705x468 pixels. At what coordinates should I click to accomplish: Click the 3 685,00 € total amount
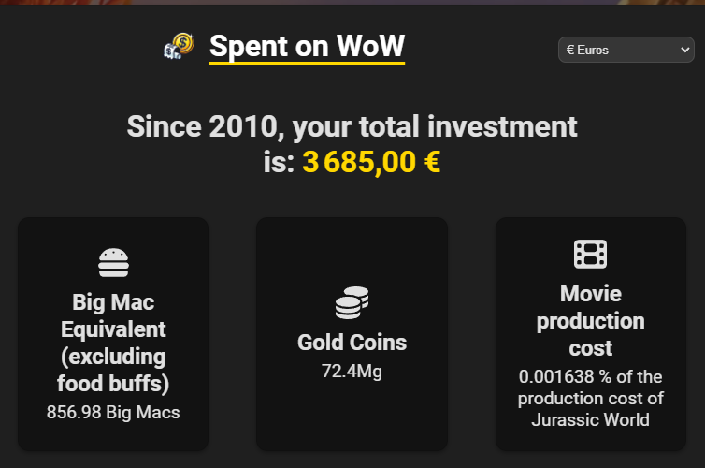tap(371, 162)
